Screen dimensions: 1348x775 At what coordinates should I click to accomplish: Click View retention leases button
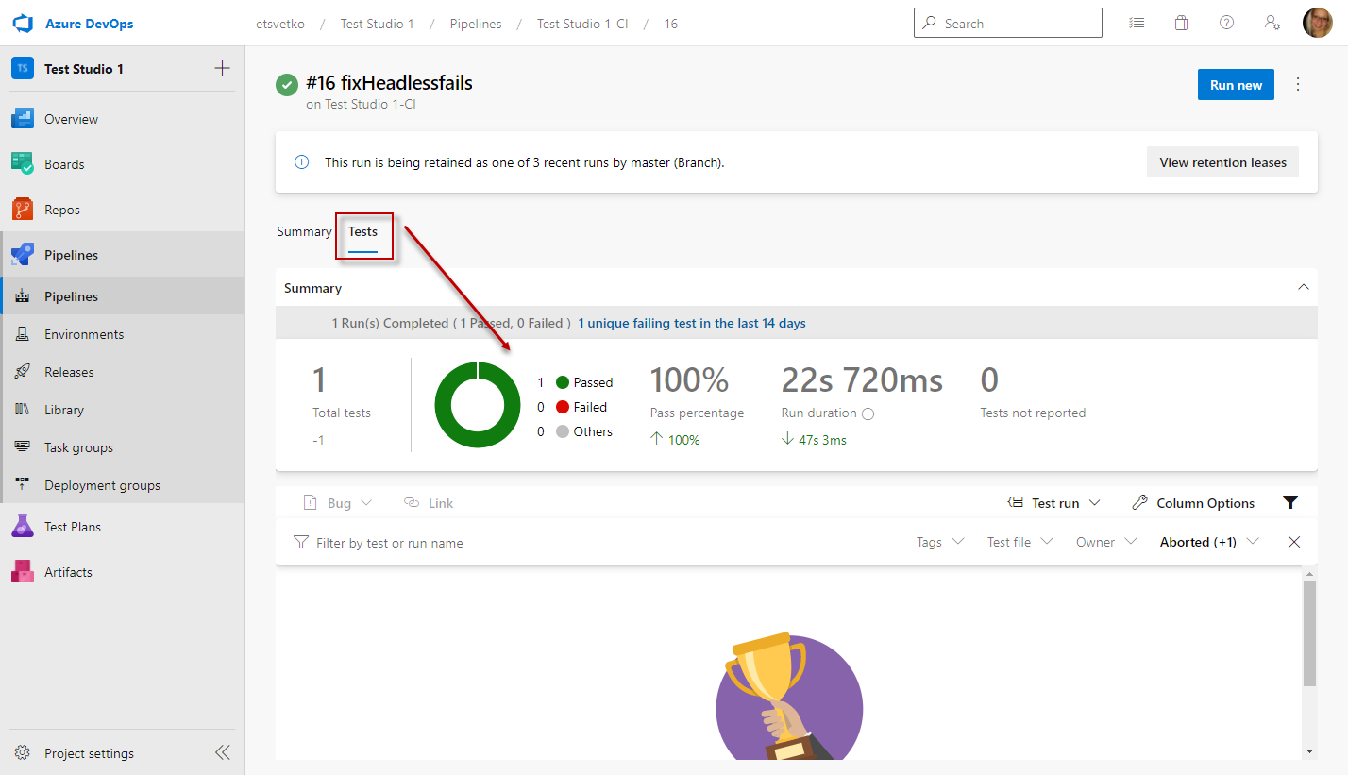(1222, 162)
